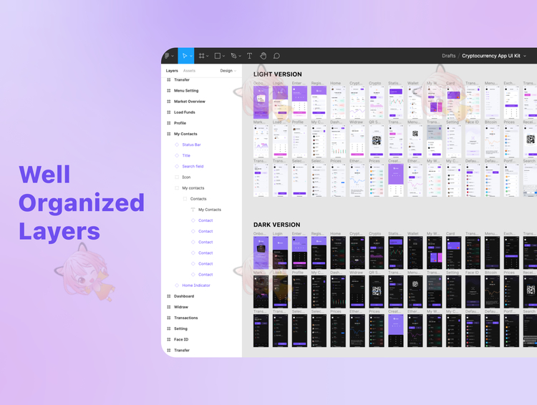
Task: Open Move tool options chevron
Action: 190,56
